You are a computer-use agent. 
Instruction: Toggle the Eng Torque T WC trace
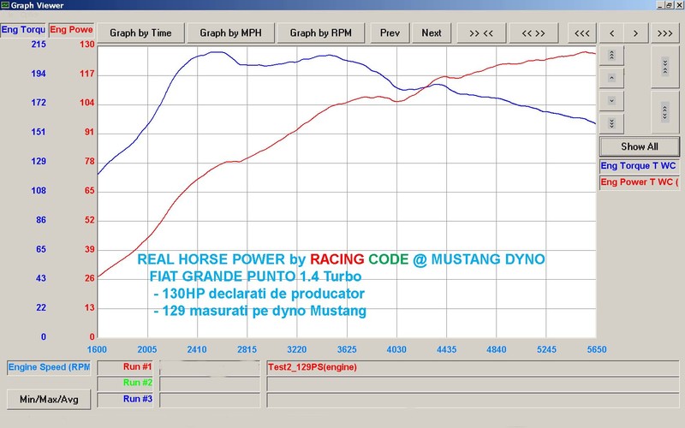point(639,166)
